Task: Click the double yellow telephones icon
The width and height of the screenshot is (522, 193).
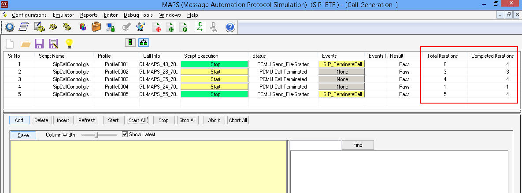Action: pos(67,27)
